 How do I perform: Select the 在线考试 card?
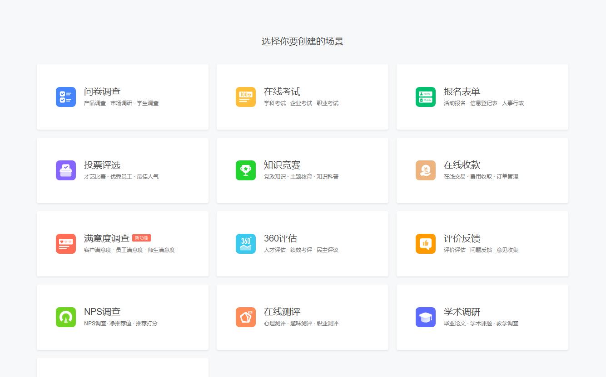click(x=303, y=97)
